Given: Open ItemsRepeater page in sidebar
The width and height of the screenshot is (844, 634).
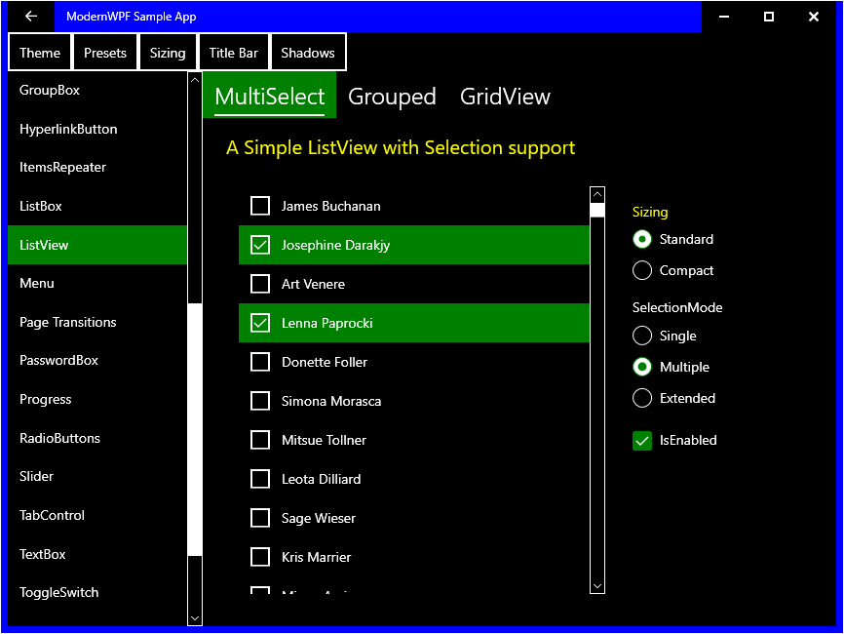Looking at the screenshot, I should tap(97, 167).
